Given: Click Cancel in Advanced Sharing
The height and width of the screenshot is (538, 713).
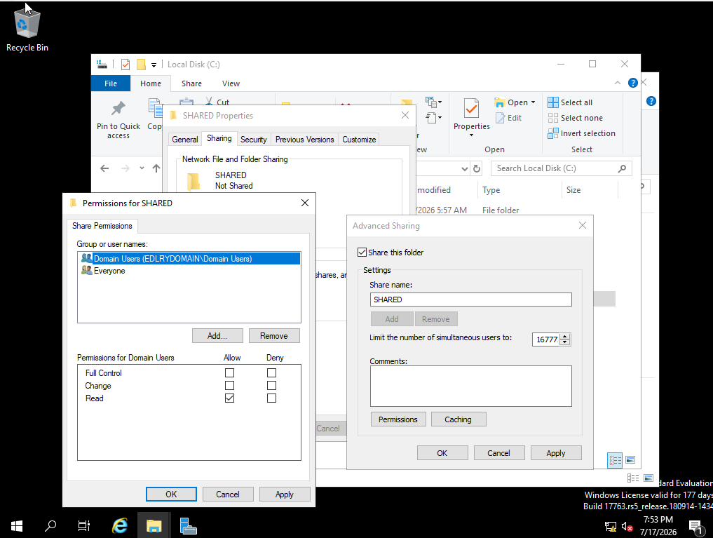Looking at the screenshot, I should 499,453.
